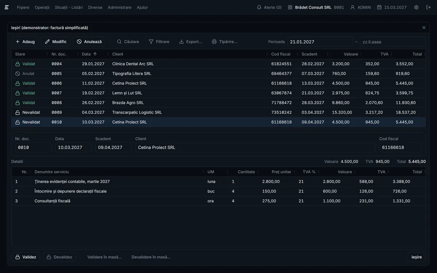Click Devalidare în masă...
Image resolution: width=437 pixels, height=273 pixels.
coord(151,257)
